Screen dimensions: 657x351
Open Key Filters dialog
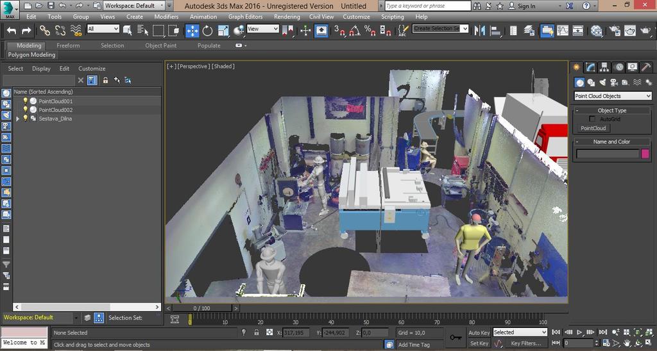pos(526,343)
